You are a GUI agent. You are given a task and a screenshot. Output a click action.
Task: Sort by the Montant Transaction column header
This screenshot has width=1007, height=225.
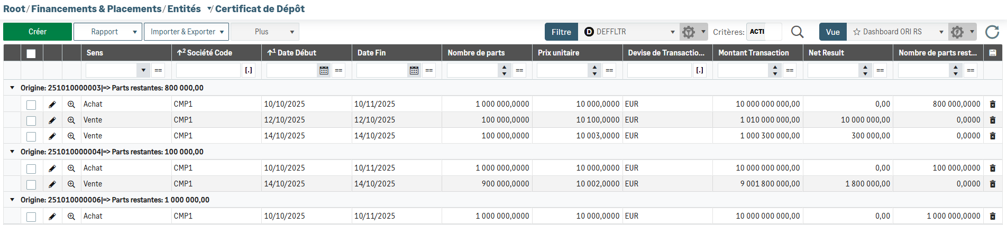click(753, 53)
